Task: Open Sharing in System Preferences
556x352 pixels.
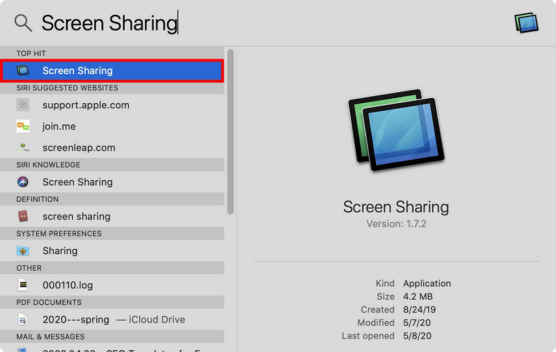Action: (60, 251)
